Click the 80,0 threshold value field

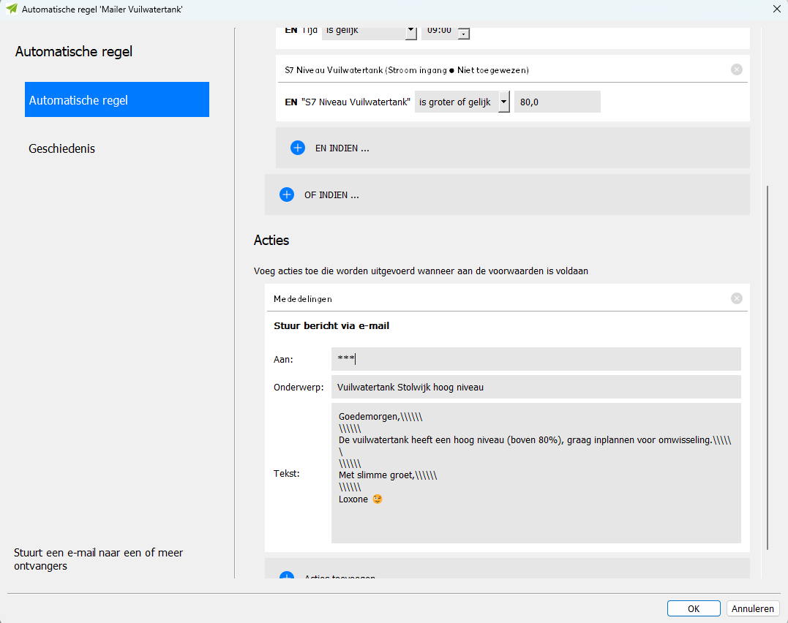click(557, 102)
